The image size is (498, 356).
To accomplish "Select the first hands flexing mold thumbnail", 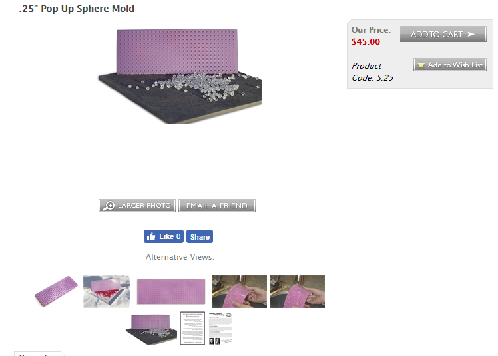I will pos(239,291).
